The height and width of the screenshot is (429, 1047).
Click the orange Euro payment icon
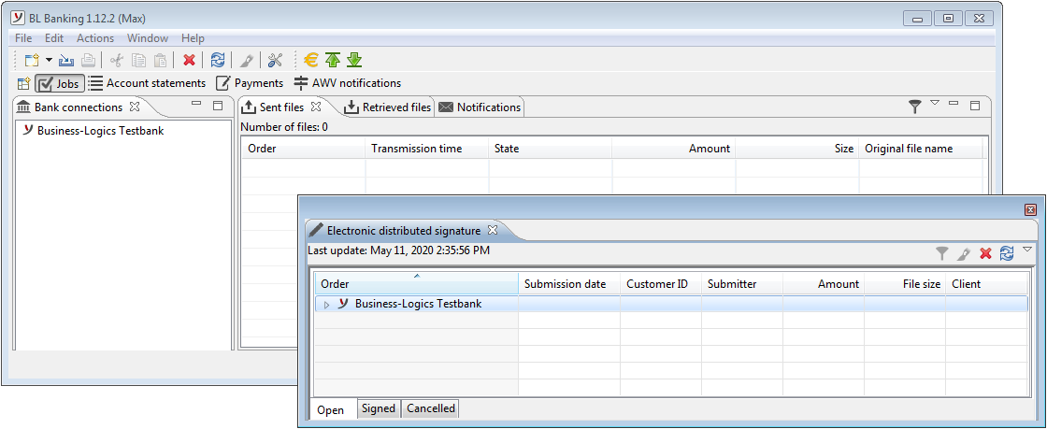tap(310, 61)
